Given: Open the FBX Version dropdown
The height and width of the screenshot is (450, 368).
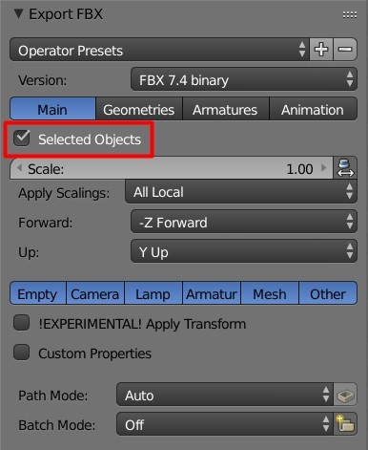Looking at the screenshot, I should 244,79.
